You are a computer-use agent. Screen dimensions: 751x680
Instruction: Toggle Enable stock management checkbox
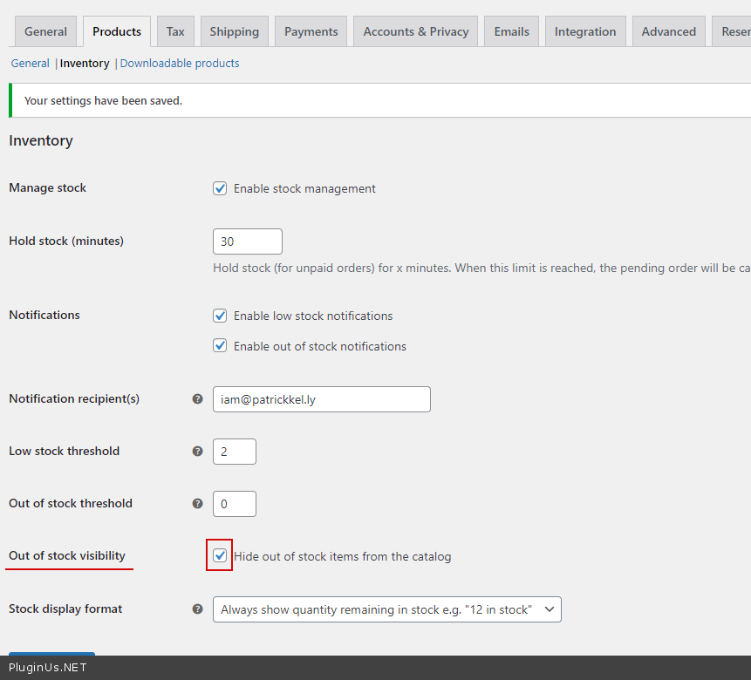point(220,188)
